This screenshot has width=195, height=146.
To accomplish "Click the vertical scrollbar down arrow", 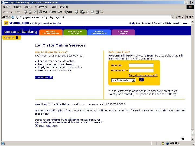I will pyautogui.click(x=192, y=139).
